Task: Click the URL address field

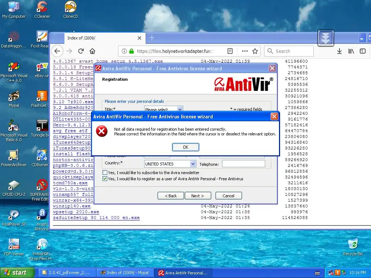Action: click(x=175, y=51)
